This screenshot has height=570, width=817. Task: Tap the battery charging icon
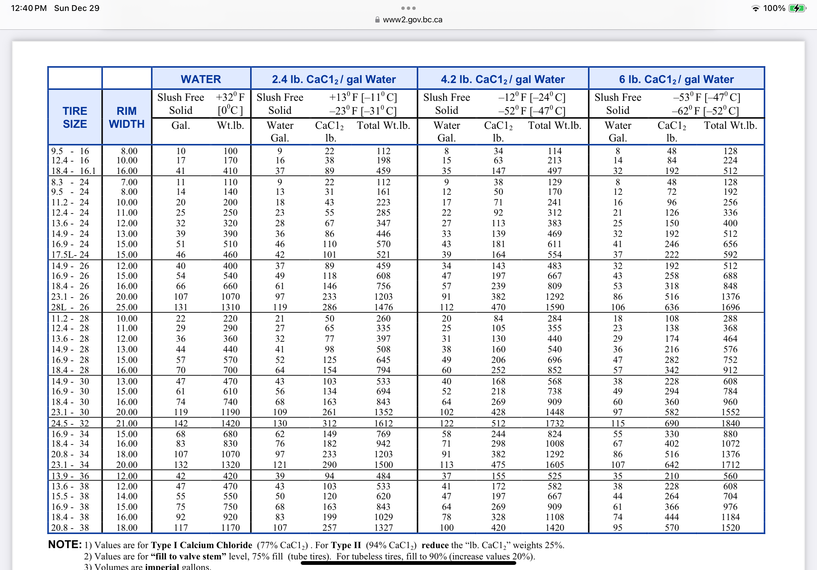[x=797, y=8]
